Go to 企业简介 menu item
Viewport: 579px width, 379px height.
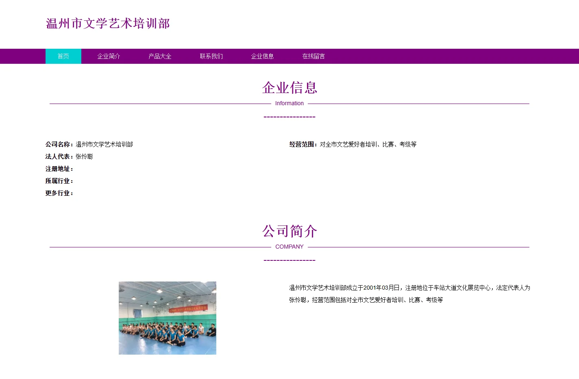109,56
